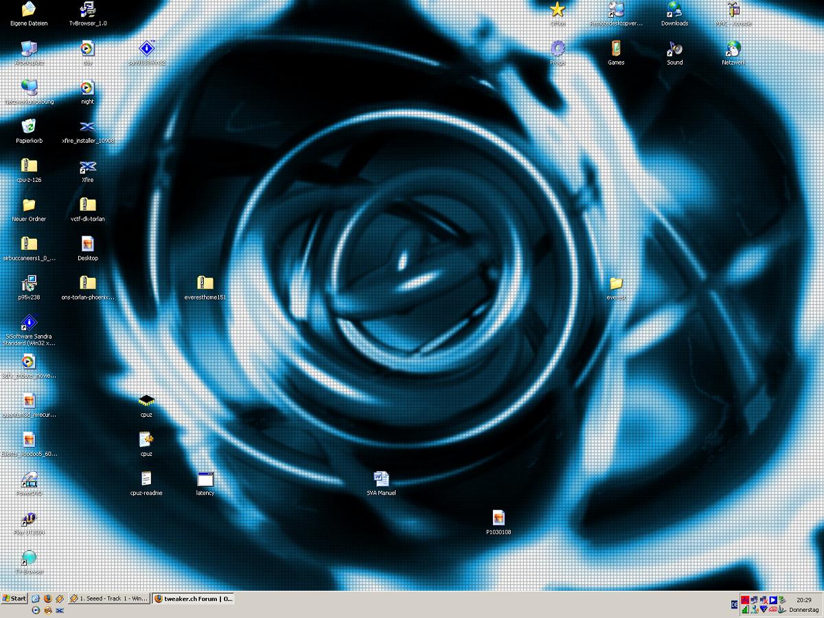Click the 20:29 system tray clock
824x618 pixels.
[x=803, y=599]
